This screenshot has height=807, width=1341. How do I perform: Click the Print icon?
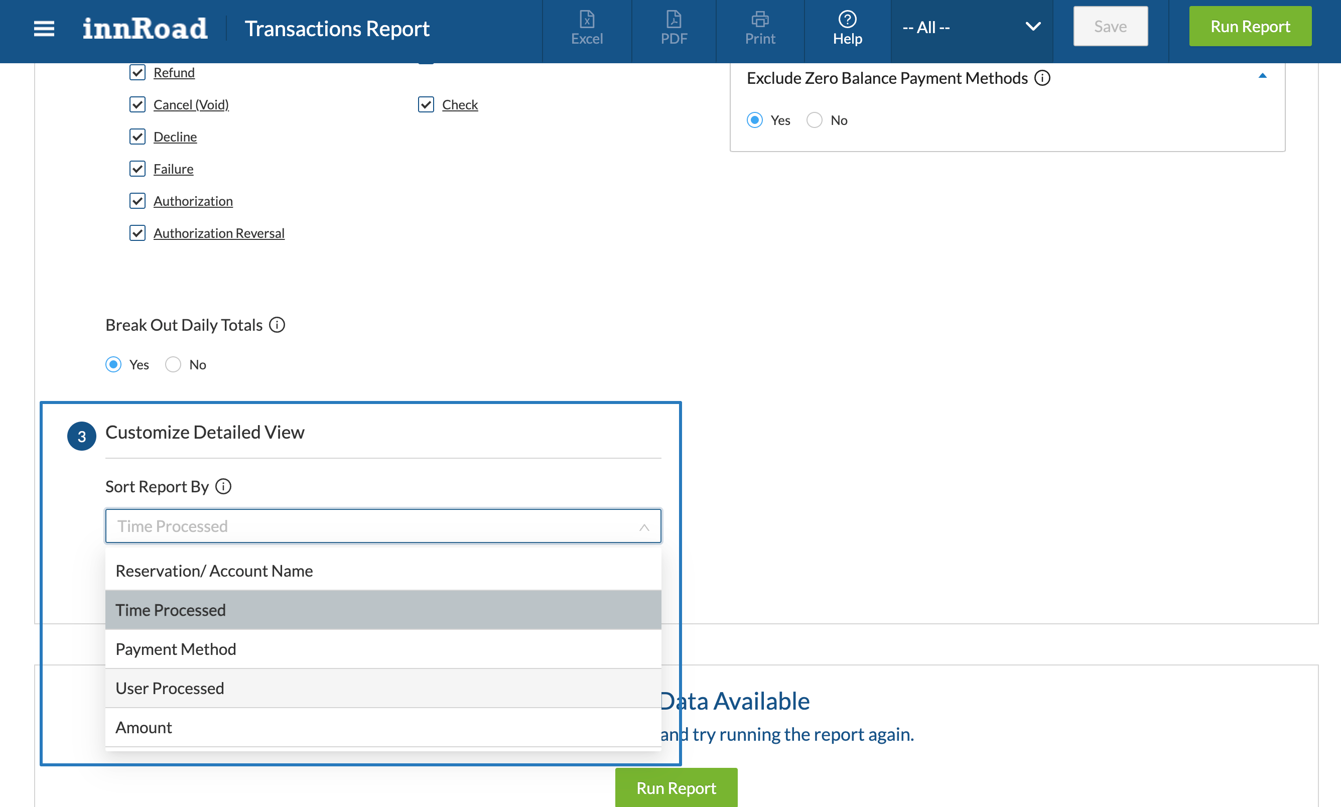[x=760, y=28]
